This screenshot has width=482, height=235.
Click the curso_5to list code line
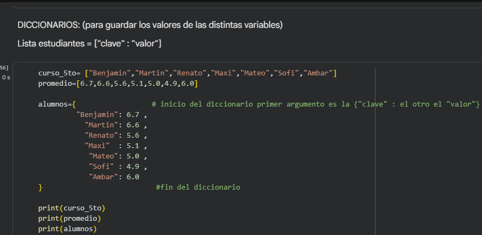[187, 73]
